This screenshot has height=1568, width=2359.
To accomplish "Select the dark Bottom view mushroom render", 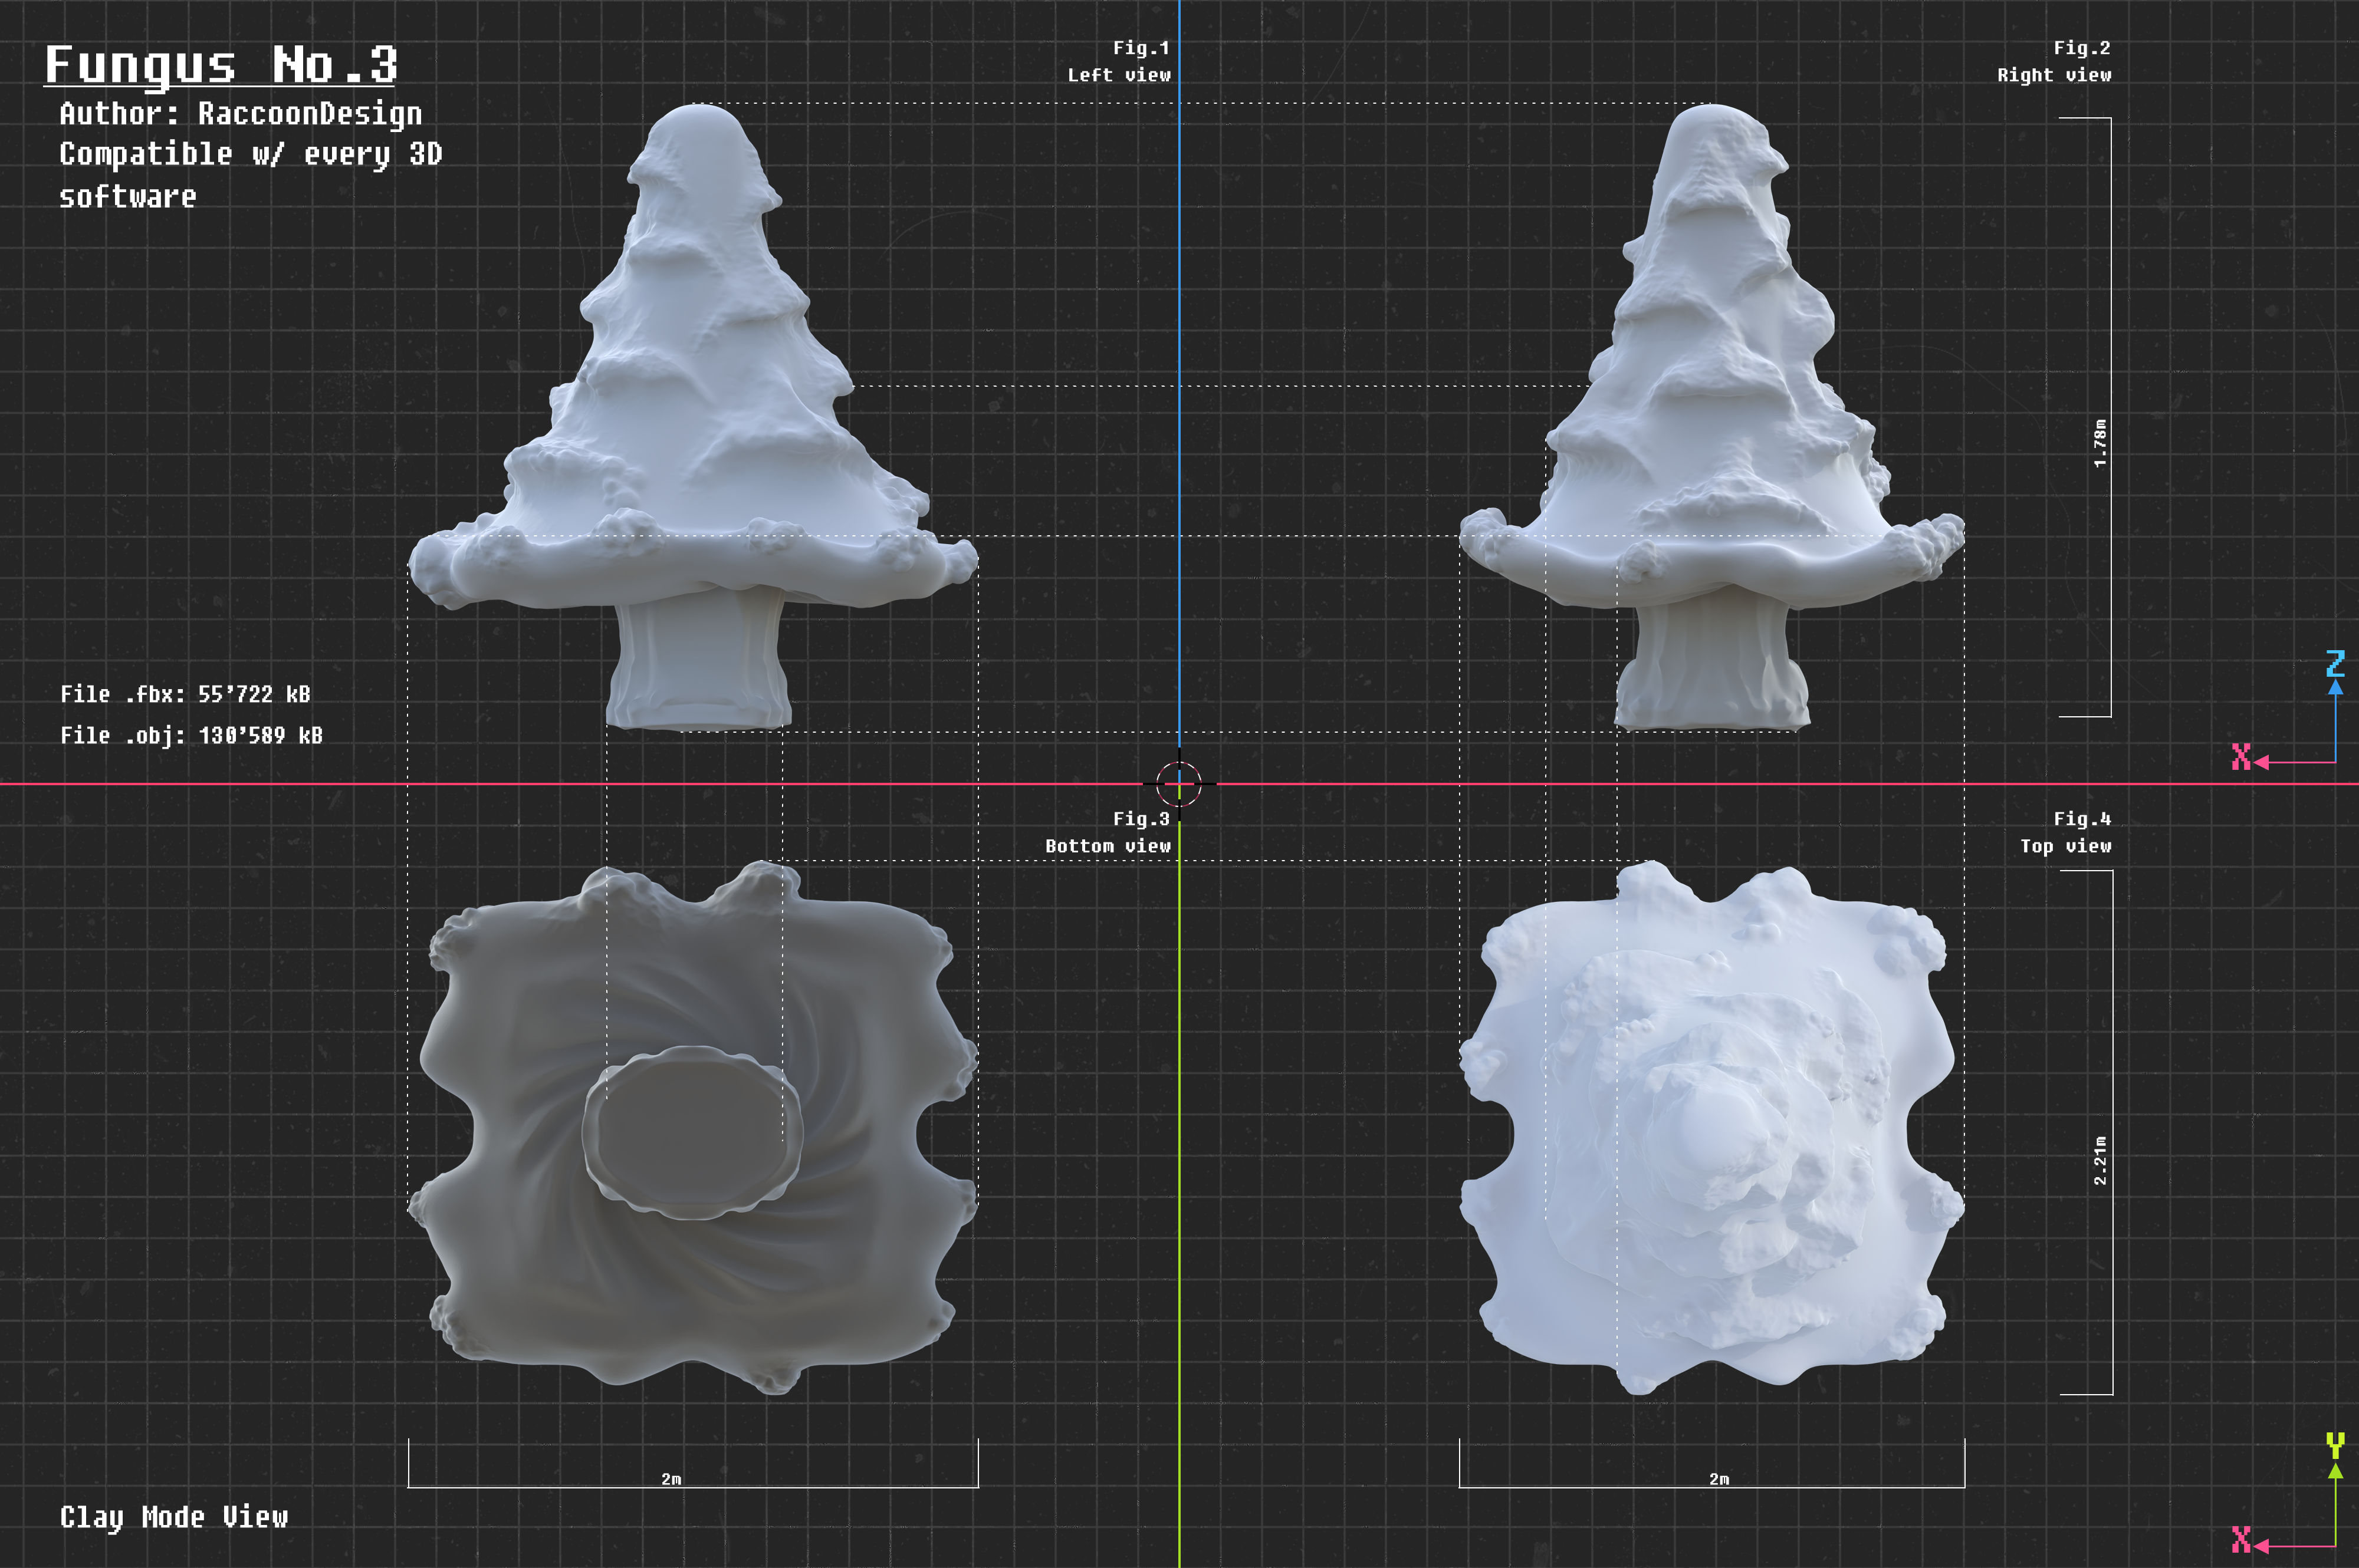I will tap(692, 1128).
